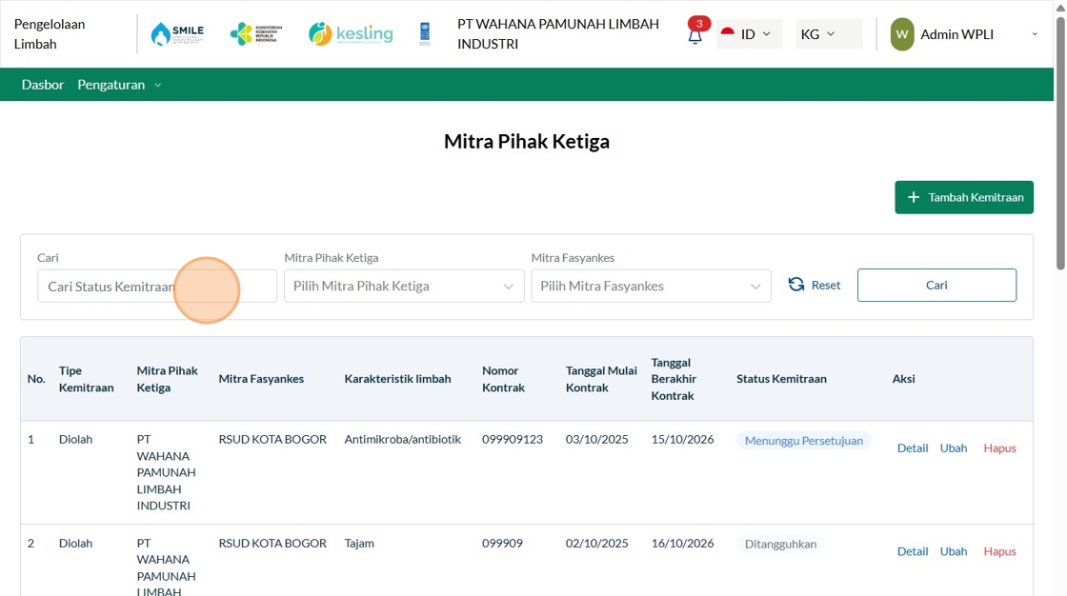This screenshot has width=1067, height=596.
Task: Click Hapus for Tajam row
Action: tap(999, 551)
